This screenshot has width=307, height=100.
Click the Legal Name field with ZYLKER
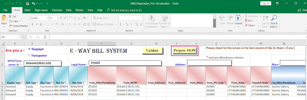tap(125, 63)
